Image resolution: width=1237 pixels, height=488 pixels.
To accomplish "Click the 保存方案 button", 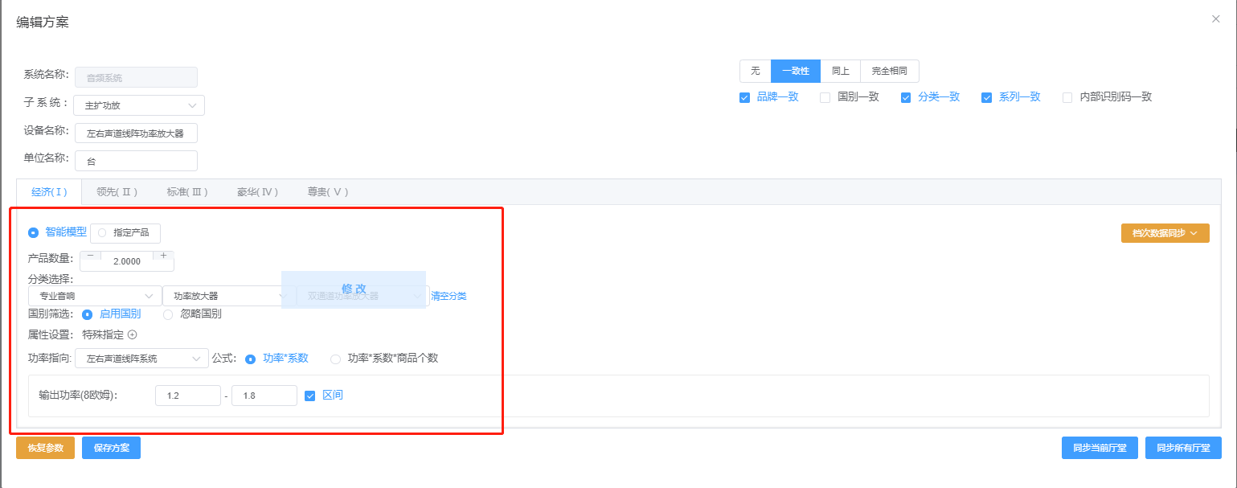I will [x=111, y=448].
